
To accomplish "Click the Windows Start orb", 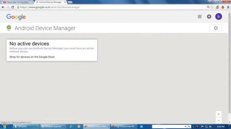I will (x=4, y=126).
